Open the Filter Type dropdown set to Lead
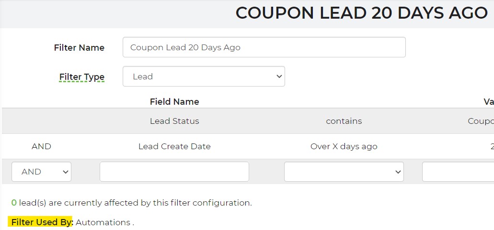This screenshot has height=230, width=494. (204, 77)
